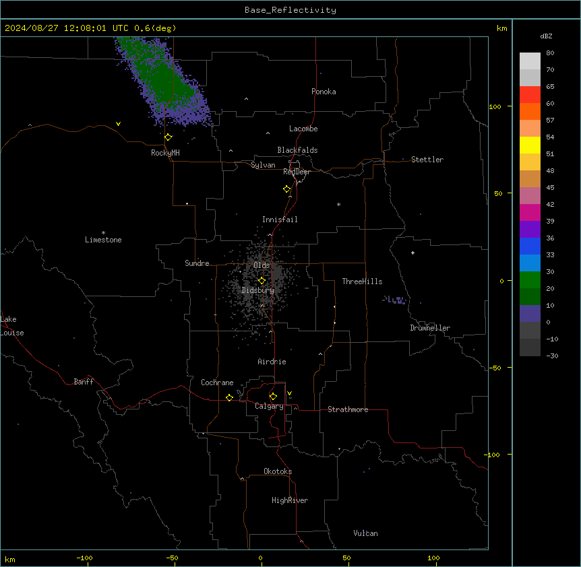Click the 0 km bottom axis label
This screenshot has height=567, width=581.
(x=260, y=558)
